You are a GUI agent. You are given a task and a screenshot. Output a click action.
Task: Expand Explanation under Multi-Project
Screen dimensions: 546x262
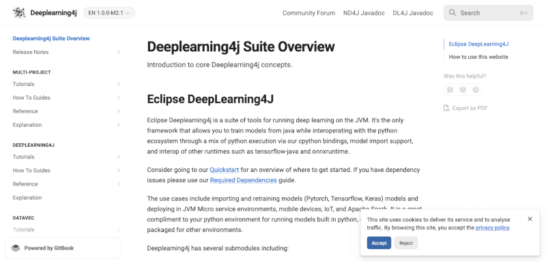tap(118, 125)
